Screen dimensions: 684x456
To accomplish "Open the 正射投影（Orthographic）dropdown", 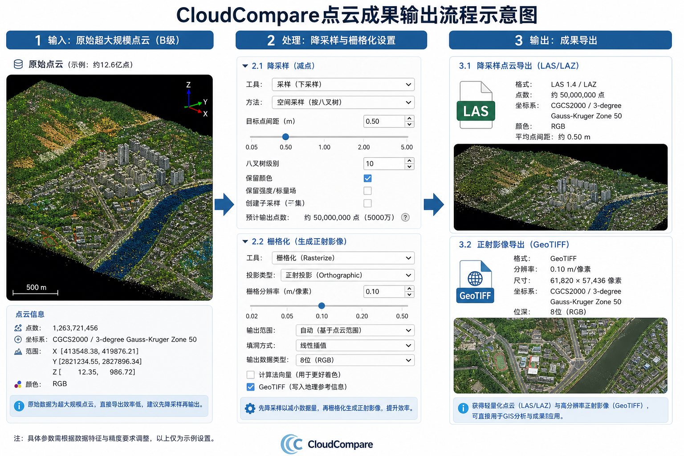I will point(347,275).
